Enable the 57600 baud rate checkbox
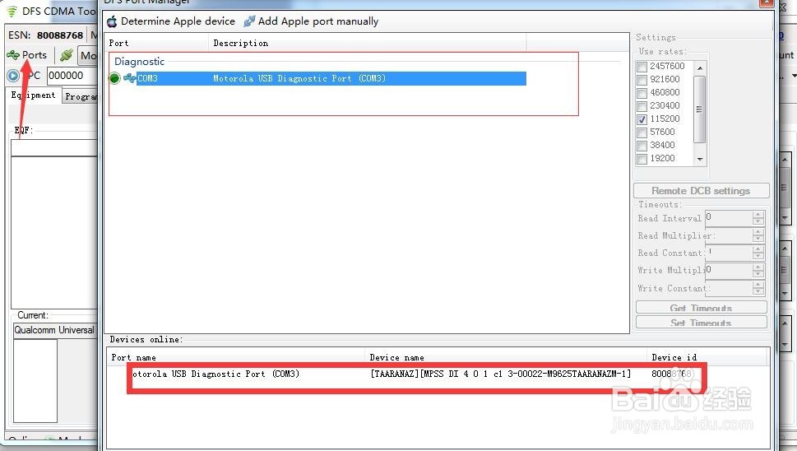Screen dimensions: 797x451 tap(642, 133)
